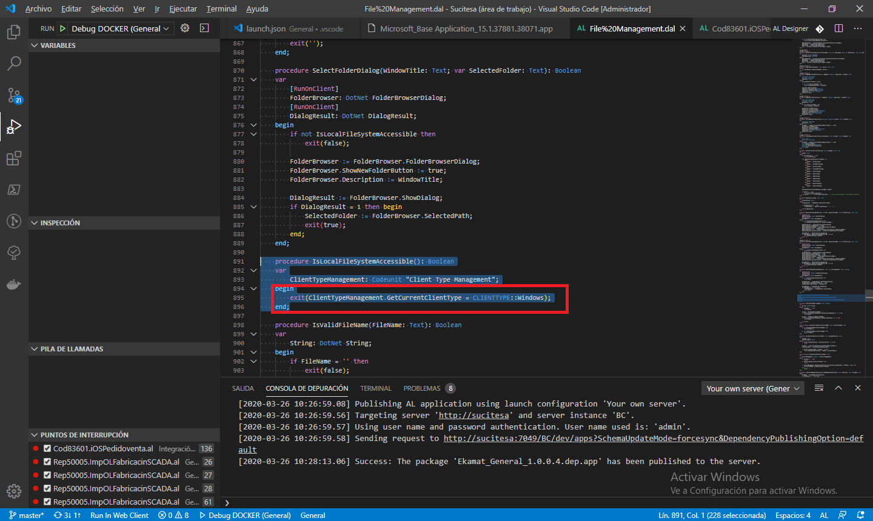Click master branch in status bar

27,515
